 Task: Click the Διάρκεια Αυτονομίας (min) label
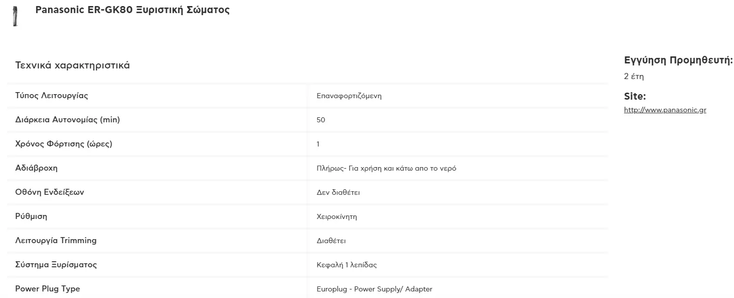pos(67,120)
